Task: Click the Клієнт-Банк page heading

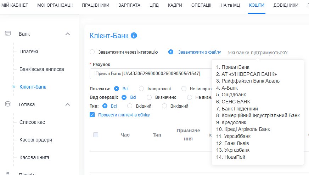Action: pos(109,36)
